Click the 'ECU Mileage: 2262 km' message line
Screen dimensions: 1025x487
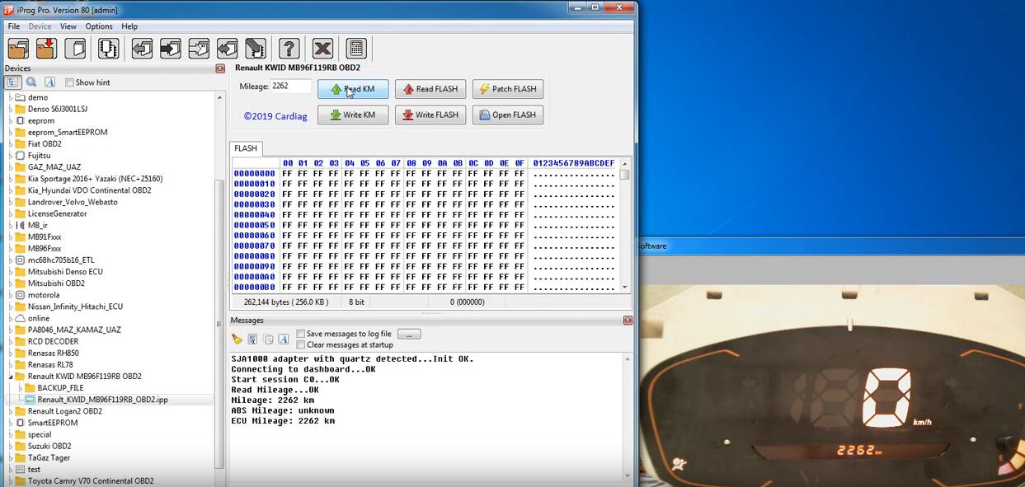coord(283,421)
